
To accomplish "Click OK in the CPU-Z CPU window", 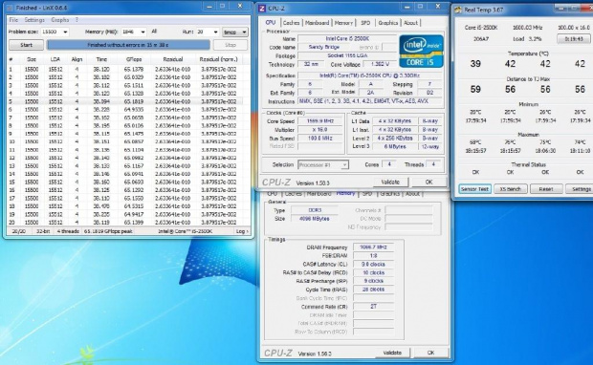I will click(428, 182).
